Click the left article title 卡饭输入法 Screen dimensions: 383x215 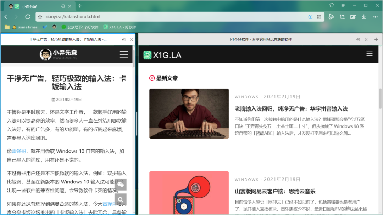[x=66, y=83]
